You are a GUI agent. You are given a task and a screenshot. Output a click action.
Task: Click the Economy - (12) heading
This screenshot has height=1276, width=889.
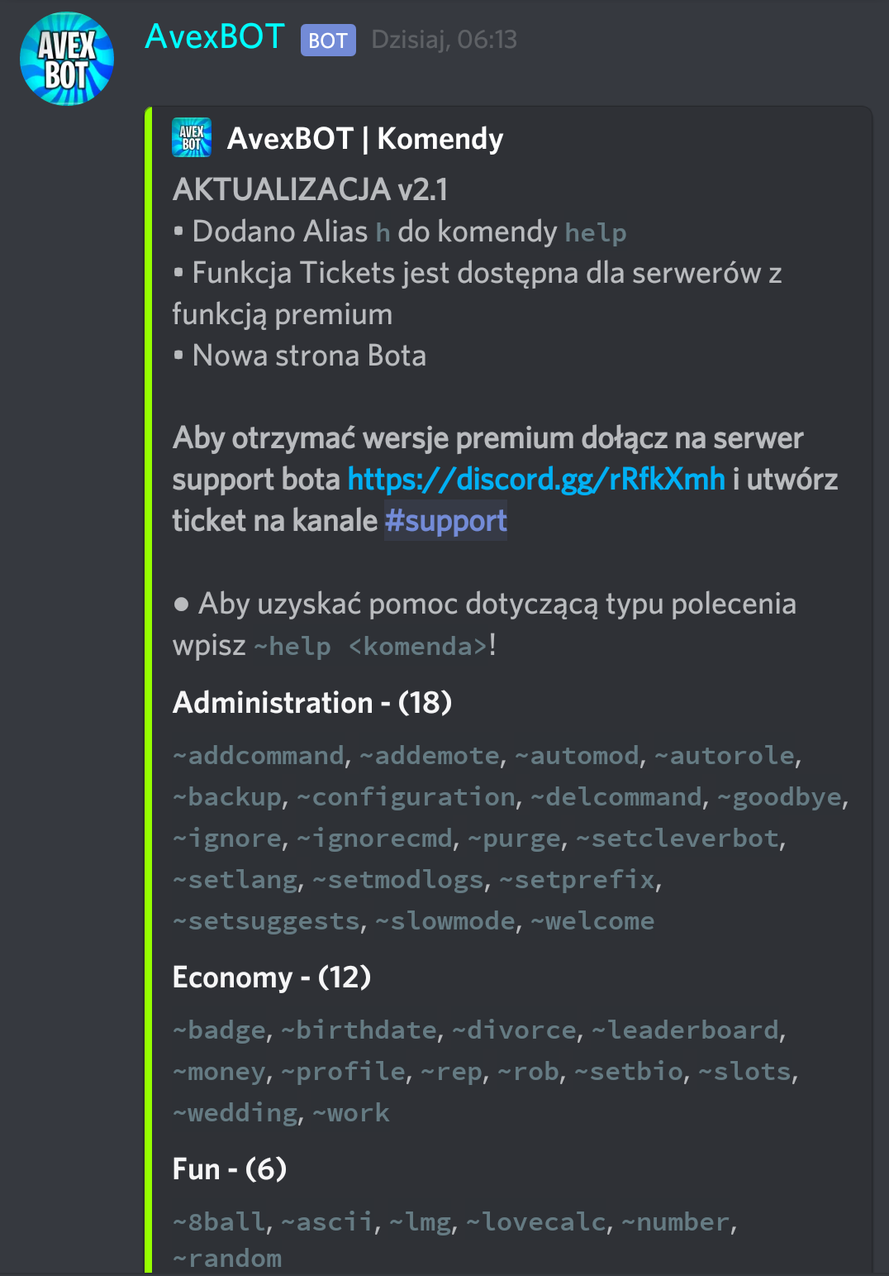(272, 977)
